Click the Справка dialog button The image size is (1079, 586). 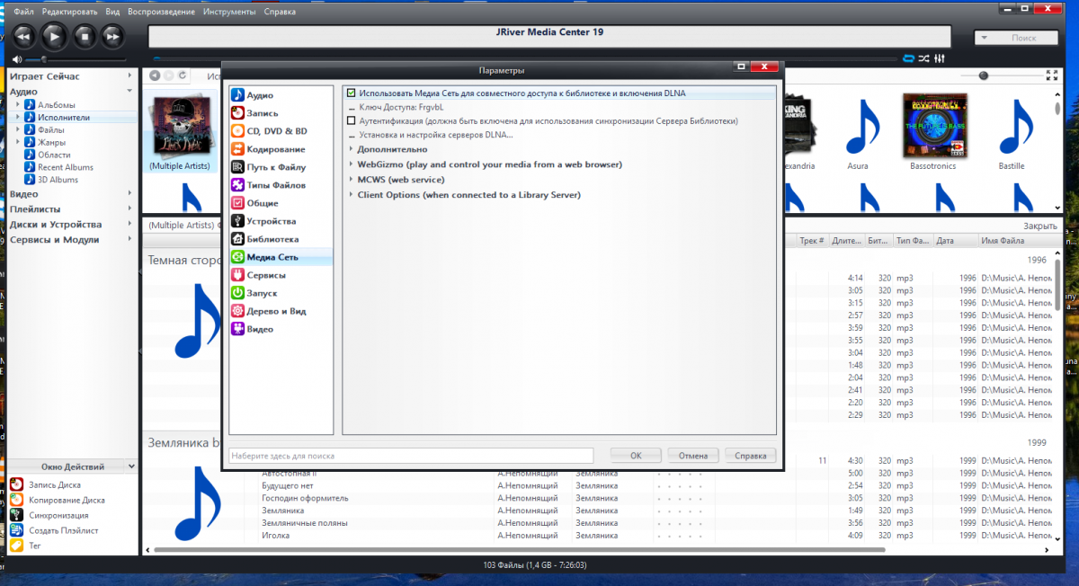(x=750, y=456)
